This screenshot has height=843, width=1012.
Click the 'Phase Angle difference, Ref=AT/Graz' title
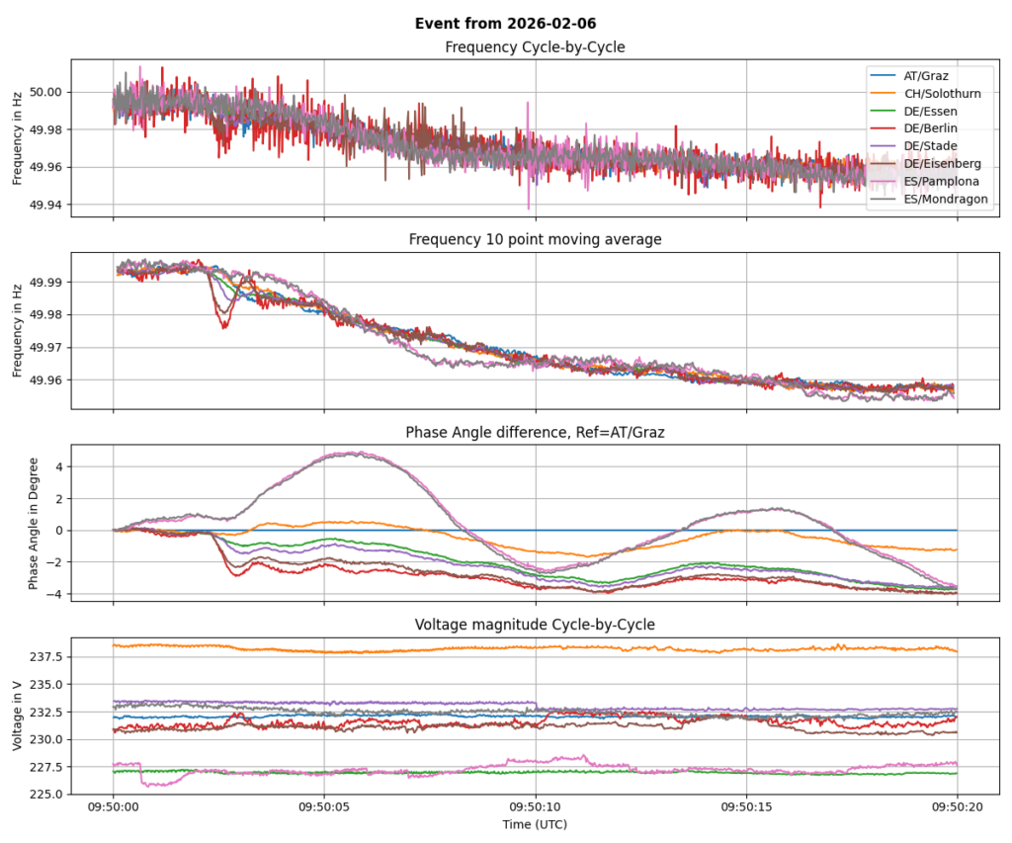[x=535, y=433]
